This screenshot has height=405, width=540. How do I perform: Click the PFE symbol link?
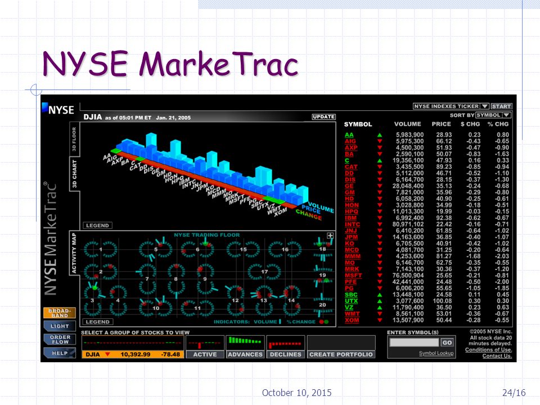coord(350,282)
